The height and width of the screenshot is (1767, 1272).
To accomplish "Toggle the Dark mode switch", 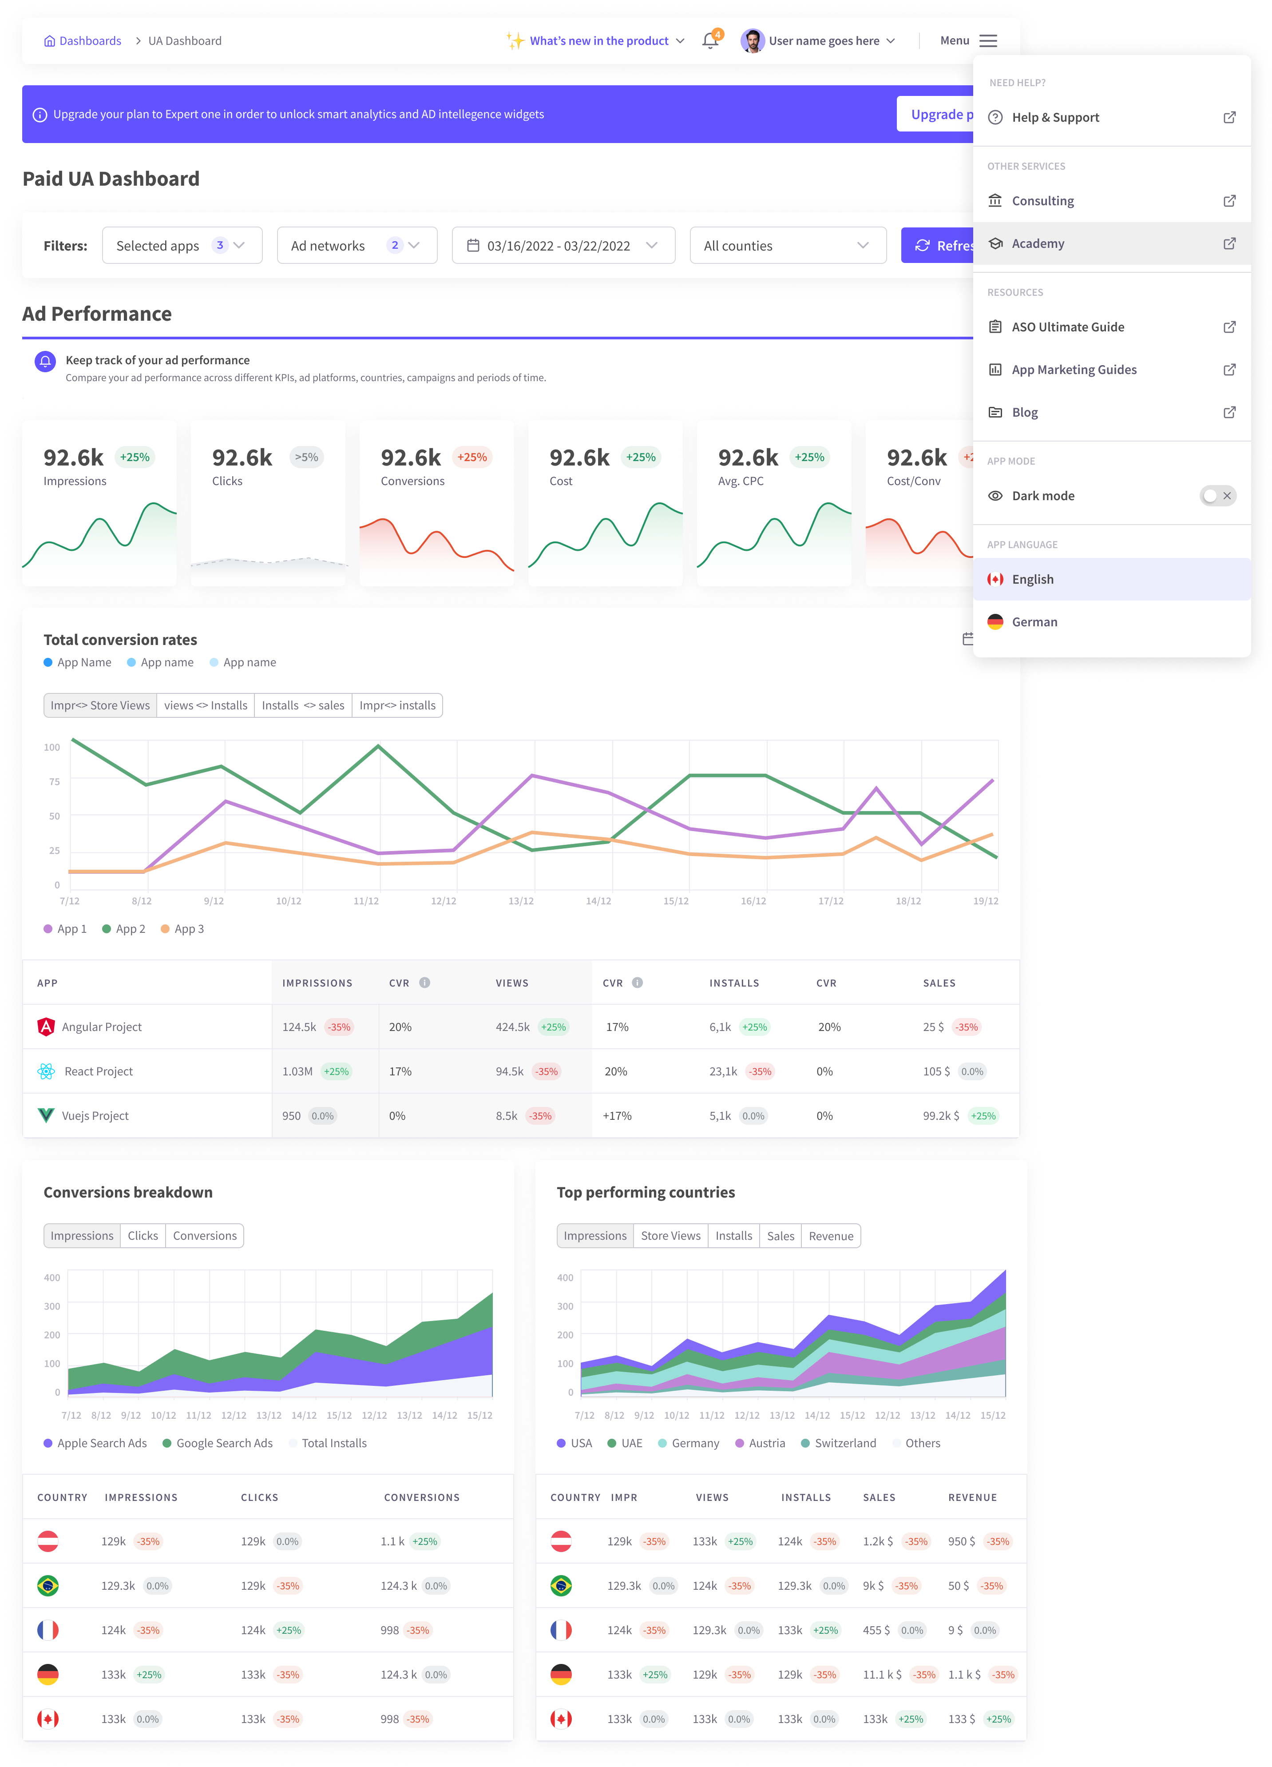I will pos(1217,496).
